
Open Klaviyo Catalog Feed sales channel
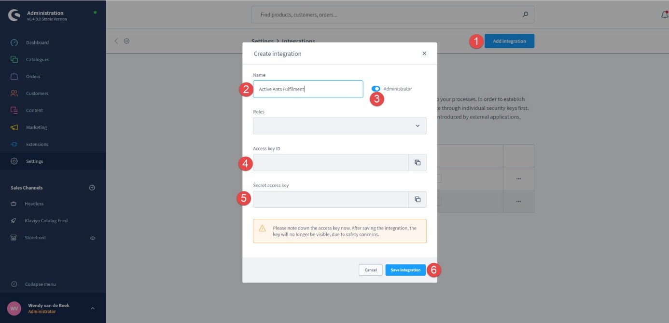point(46,221)
